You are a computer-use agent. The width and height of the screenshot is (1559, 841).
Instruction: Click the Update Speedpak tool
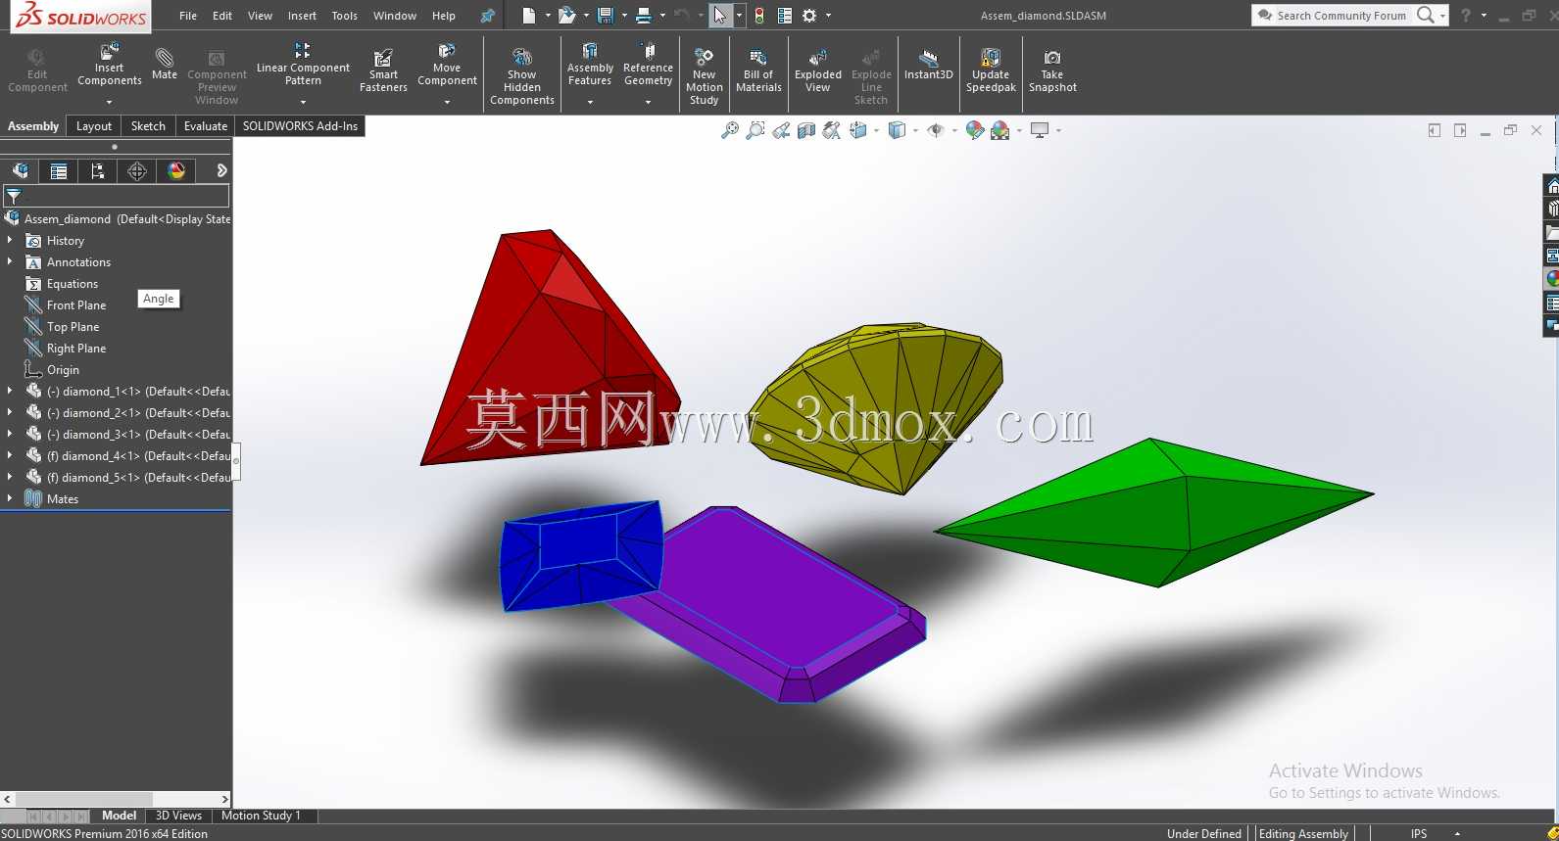pyautogui.click(x=991, y=70)
